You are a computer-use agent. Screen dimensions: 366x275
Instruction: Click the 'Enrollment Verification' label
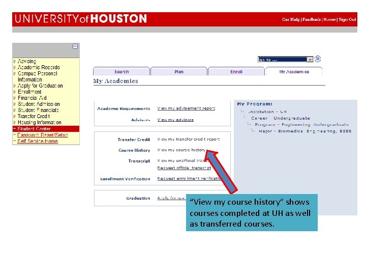click(125, 179)
